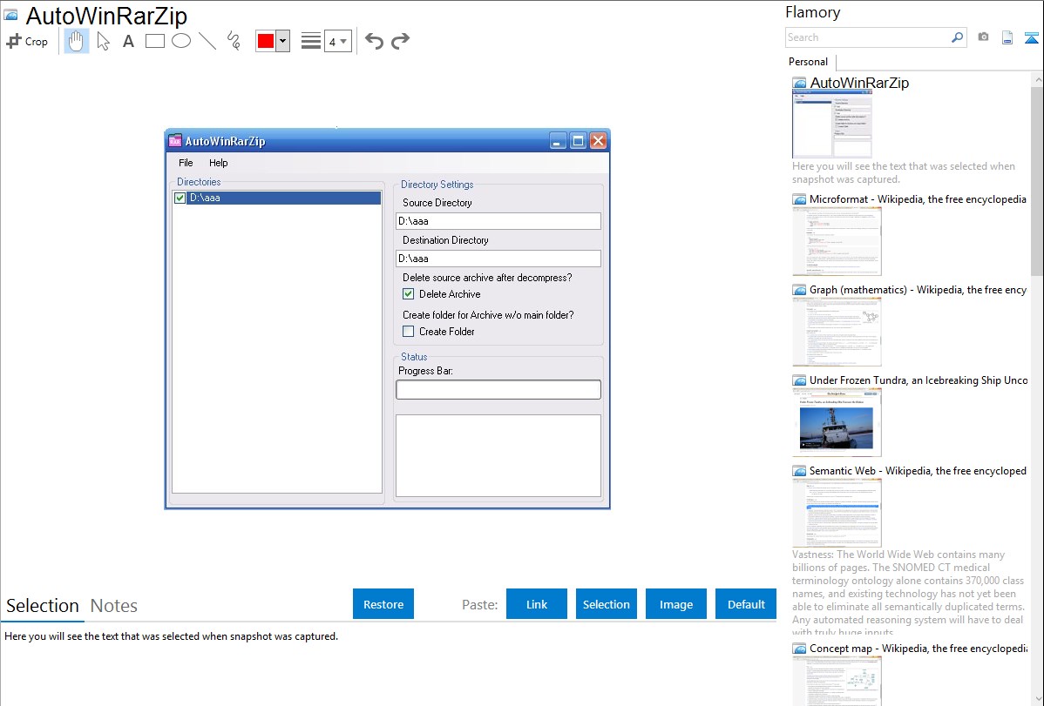
Task: Click the Source Directory input field
Action: coord(498,221)
